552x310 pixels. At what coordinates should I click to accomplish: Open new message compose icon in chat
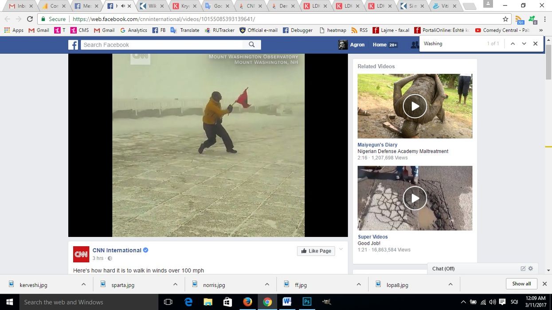523,268
